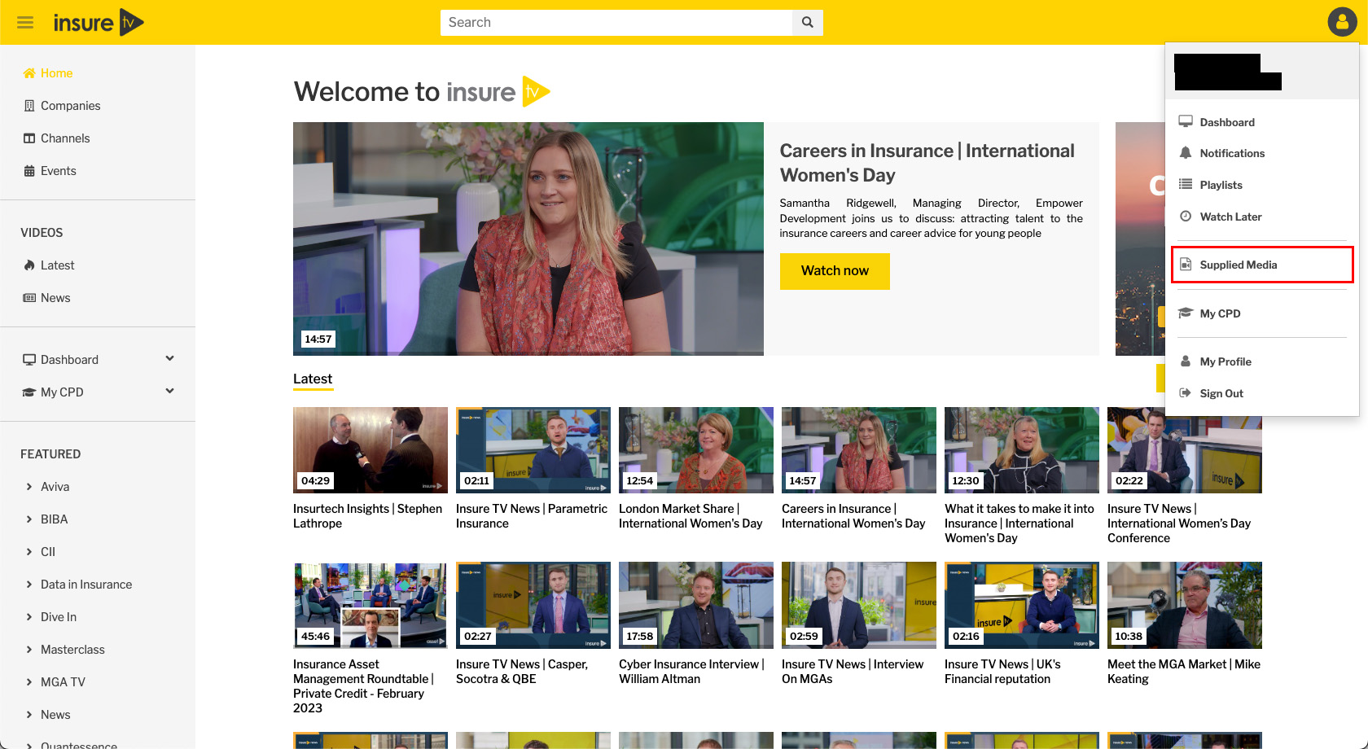Open the Interview On MGAs video thumbnail

click(x=859, y=605)
